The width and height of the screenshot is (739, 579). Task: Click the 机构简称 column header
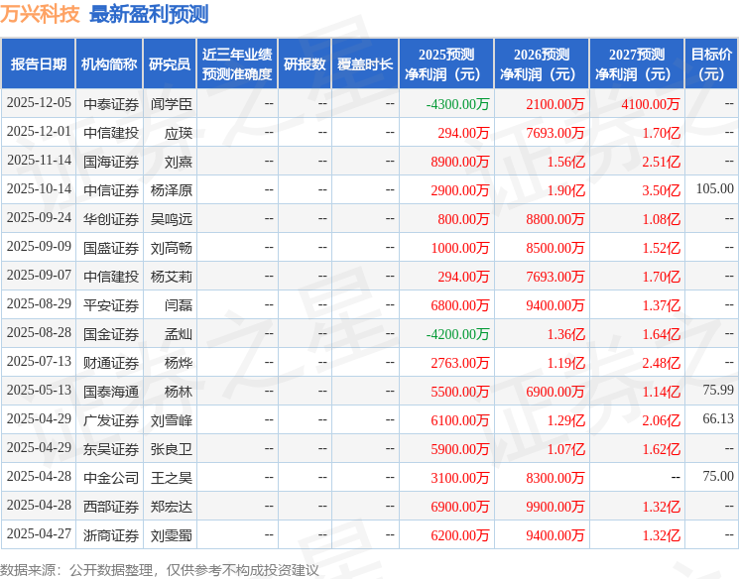coord(109,64)
